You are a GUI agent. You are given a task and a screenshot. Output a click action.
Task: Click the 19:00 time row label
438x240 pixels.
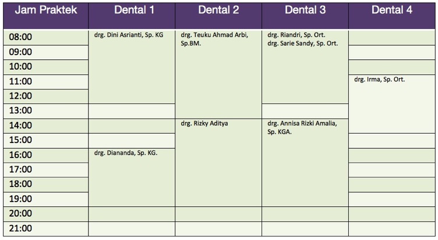click(x=21, y=199)
